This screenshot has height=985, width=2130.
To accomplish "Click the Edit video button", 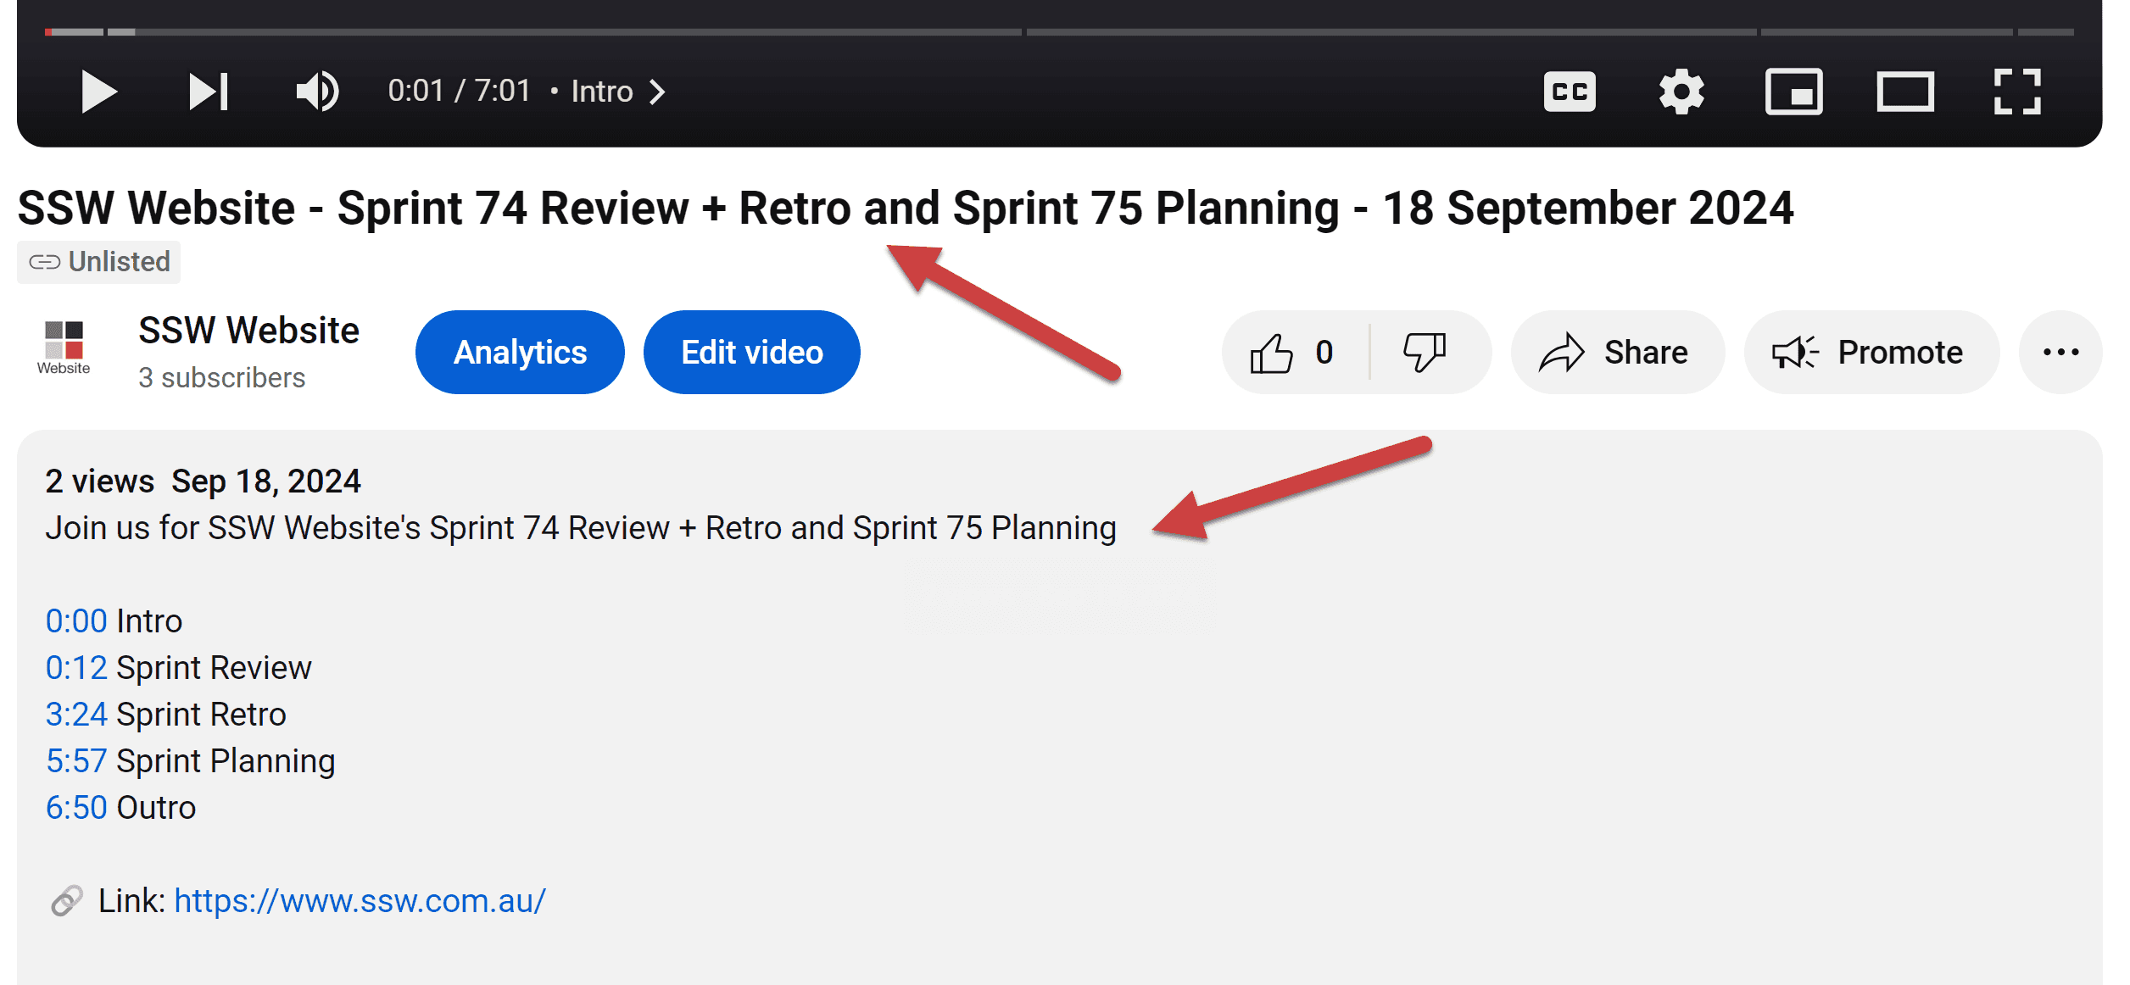I will tap(751, 353).
